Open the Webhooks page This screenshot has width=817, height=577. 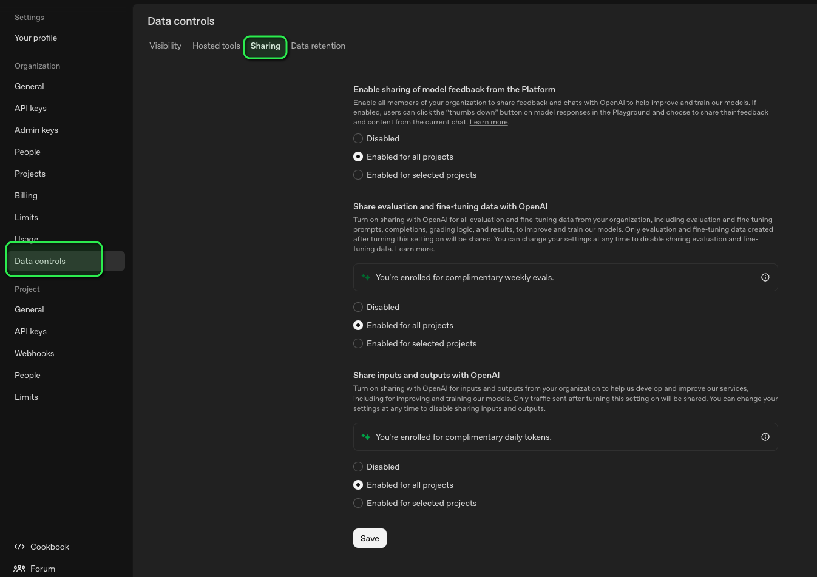34,353
